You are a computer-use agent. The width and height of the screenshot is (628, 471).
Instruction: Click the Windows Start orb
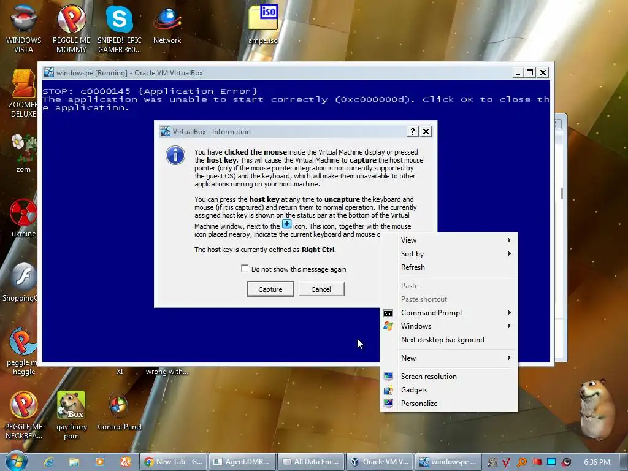(x=17, y=461)
